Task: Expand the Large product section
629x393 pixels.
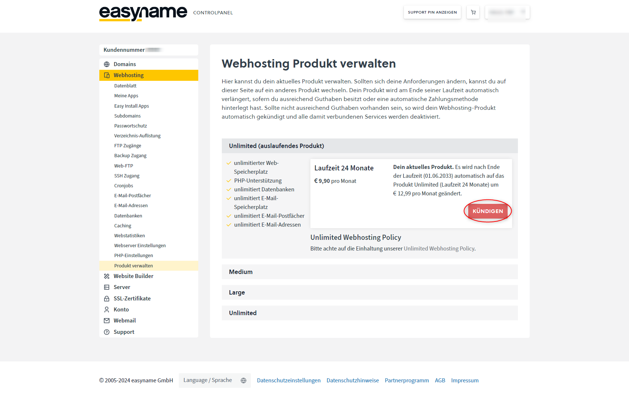Action: click(x=369, y=292)
